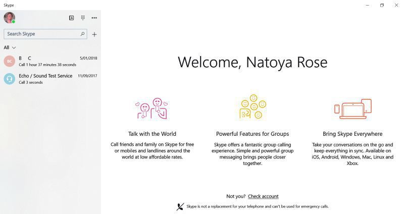The image size is (404, 214).
Task: Click the BC contact avatar
Action: (9, 61)
